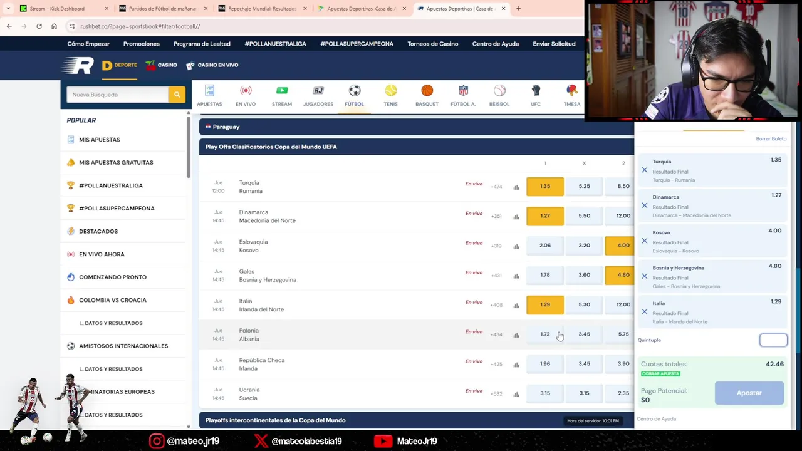The width and height of the screenshot is (802, 451).
Task: Select the Futbol sport tab
Action: (354, 96)
